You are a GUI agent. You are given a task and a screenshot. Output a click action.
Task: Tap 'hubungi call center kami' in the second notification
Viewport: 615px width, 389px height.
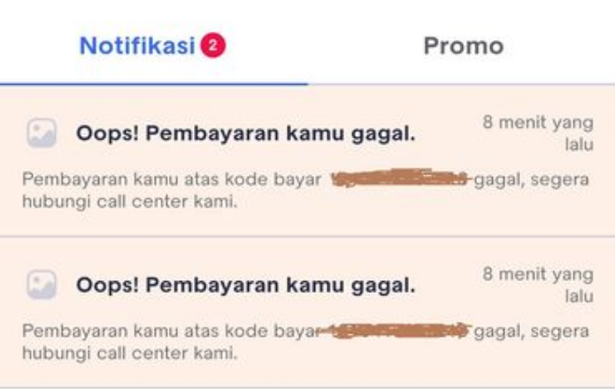pyautogui.click(x=130, y=354)
